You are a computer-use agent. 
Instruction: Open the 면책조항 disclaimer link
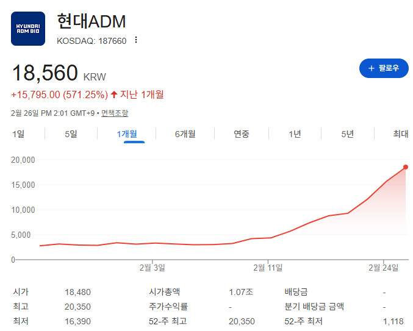point(115,113)
